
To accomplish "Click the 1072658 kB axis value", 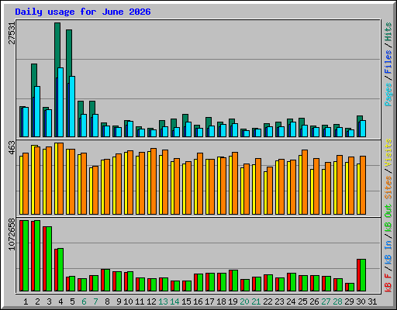I will pos(12,234).
